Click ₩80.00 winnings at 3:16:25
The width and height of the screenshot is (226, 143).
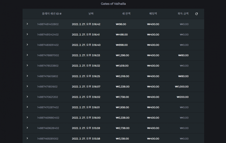(183, 76)
